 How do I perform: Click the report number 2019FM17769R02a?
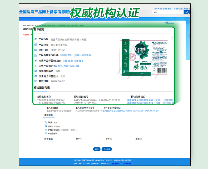click(x=85, y=103)
